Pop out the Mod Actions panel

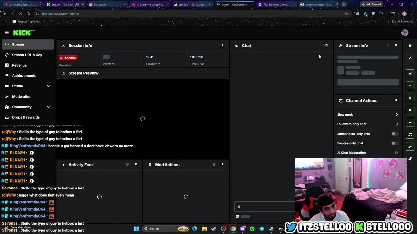click(x=222, y=165)
